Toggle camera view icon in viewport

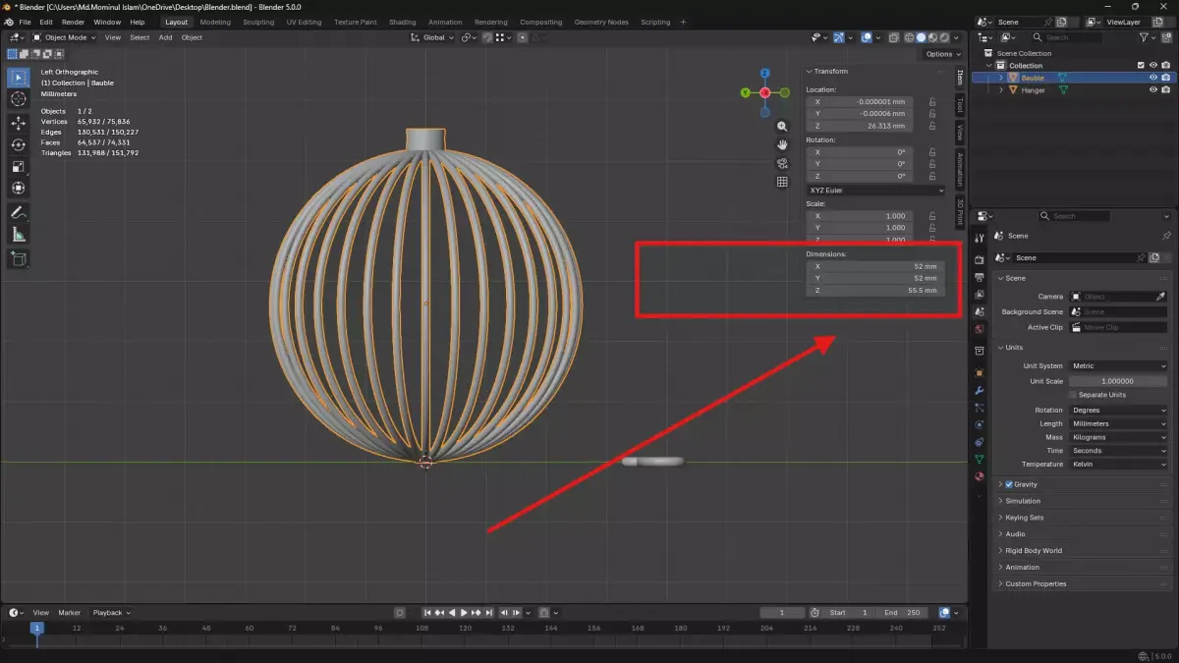(x=782, y=163)
